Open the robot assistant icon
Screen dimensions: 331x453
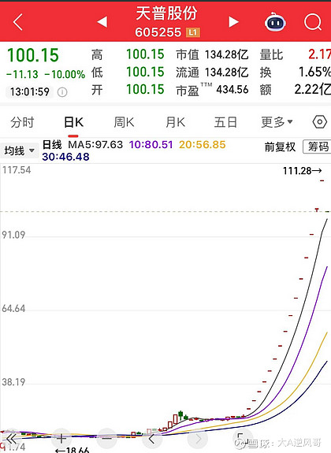click(x=275, y=22)
